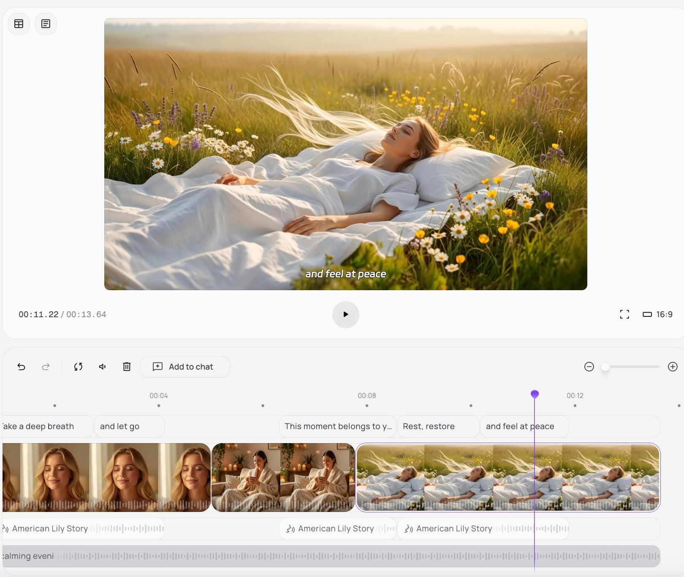Viewport: 684px width, 577px height.
Task: Click the redo arrow icon
Action: (46, 367)
